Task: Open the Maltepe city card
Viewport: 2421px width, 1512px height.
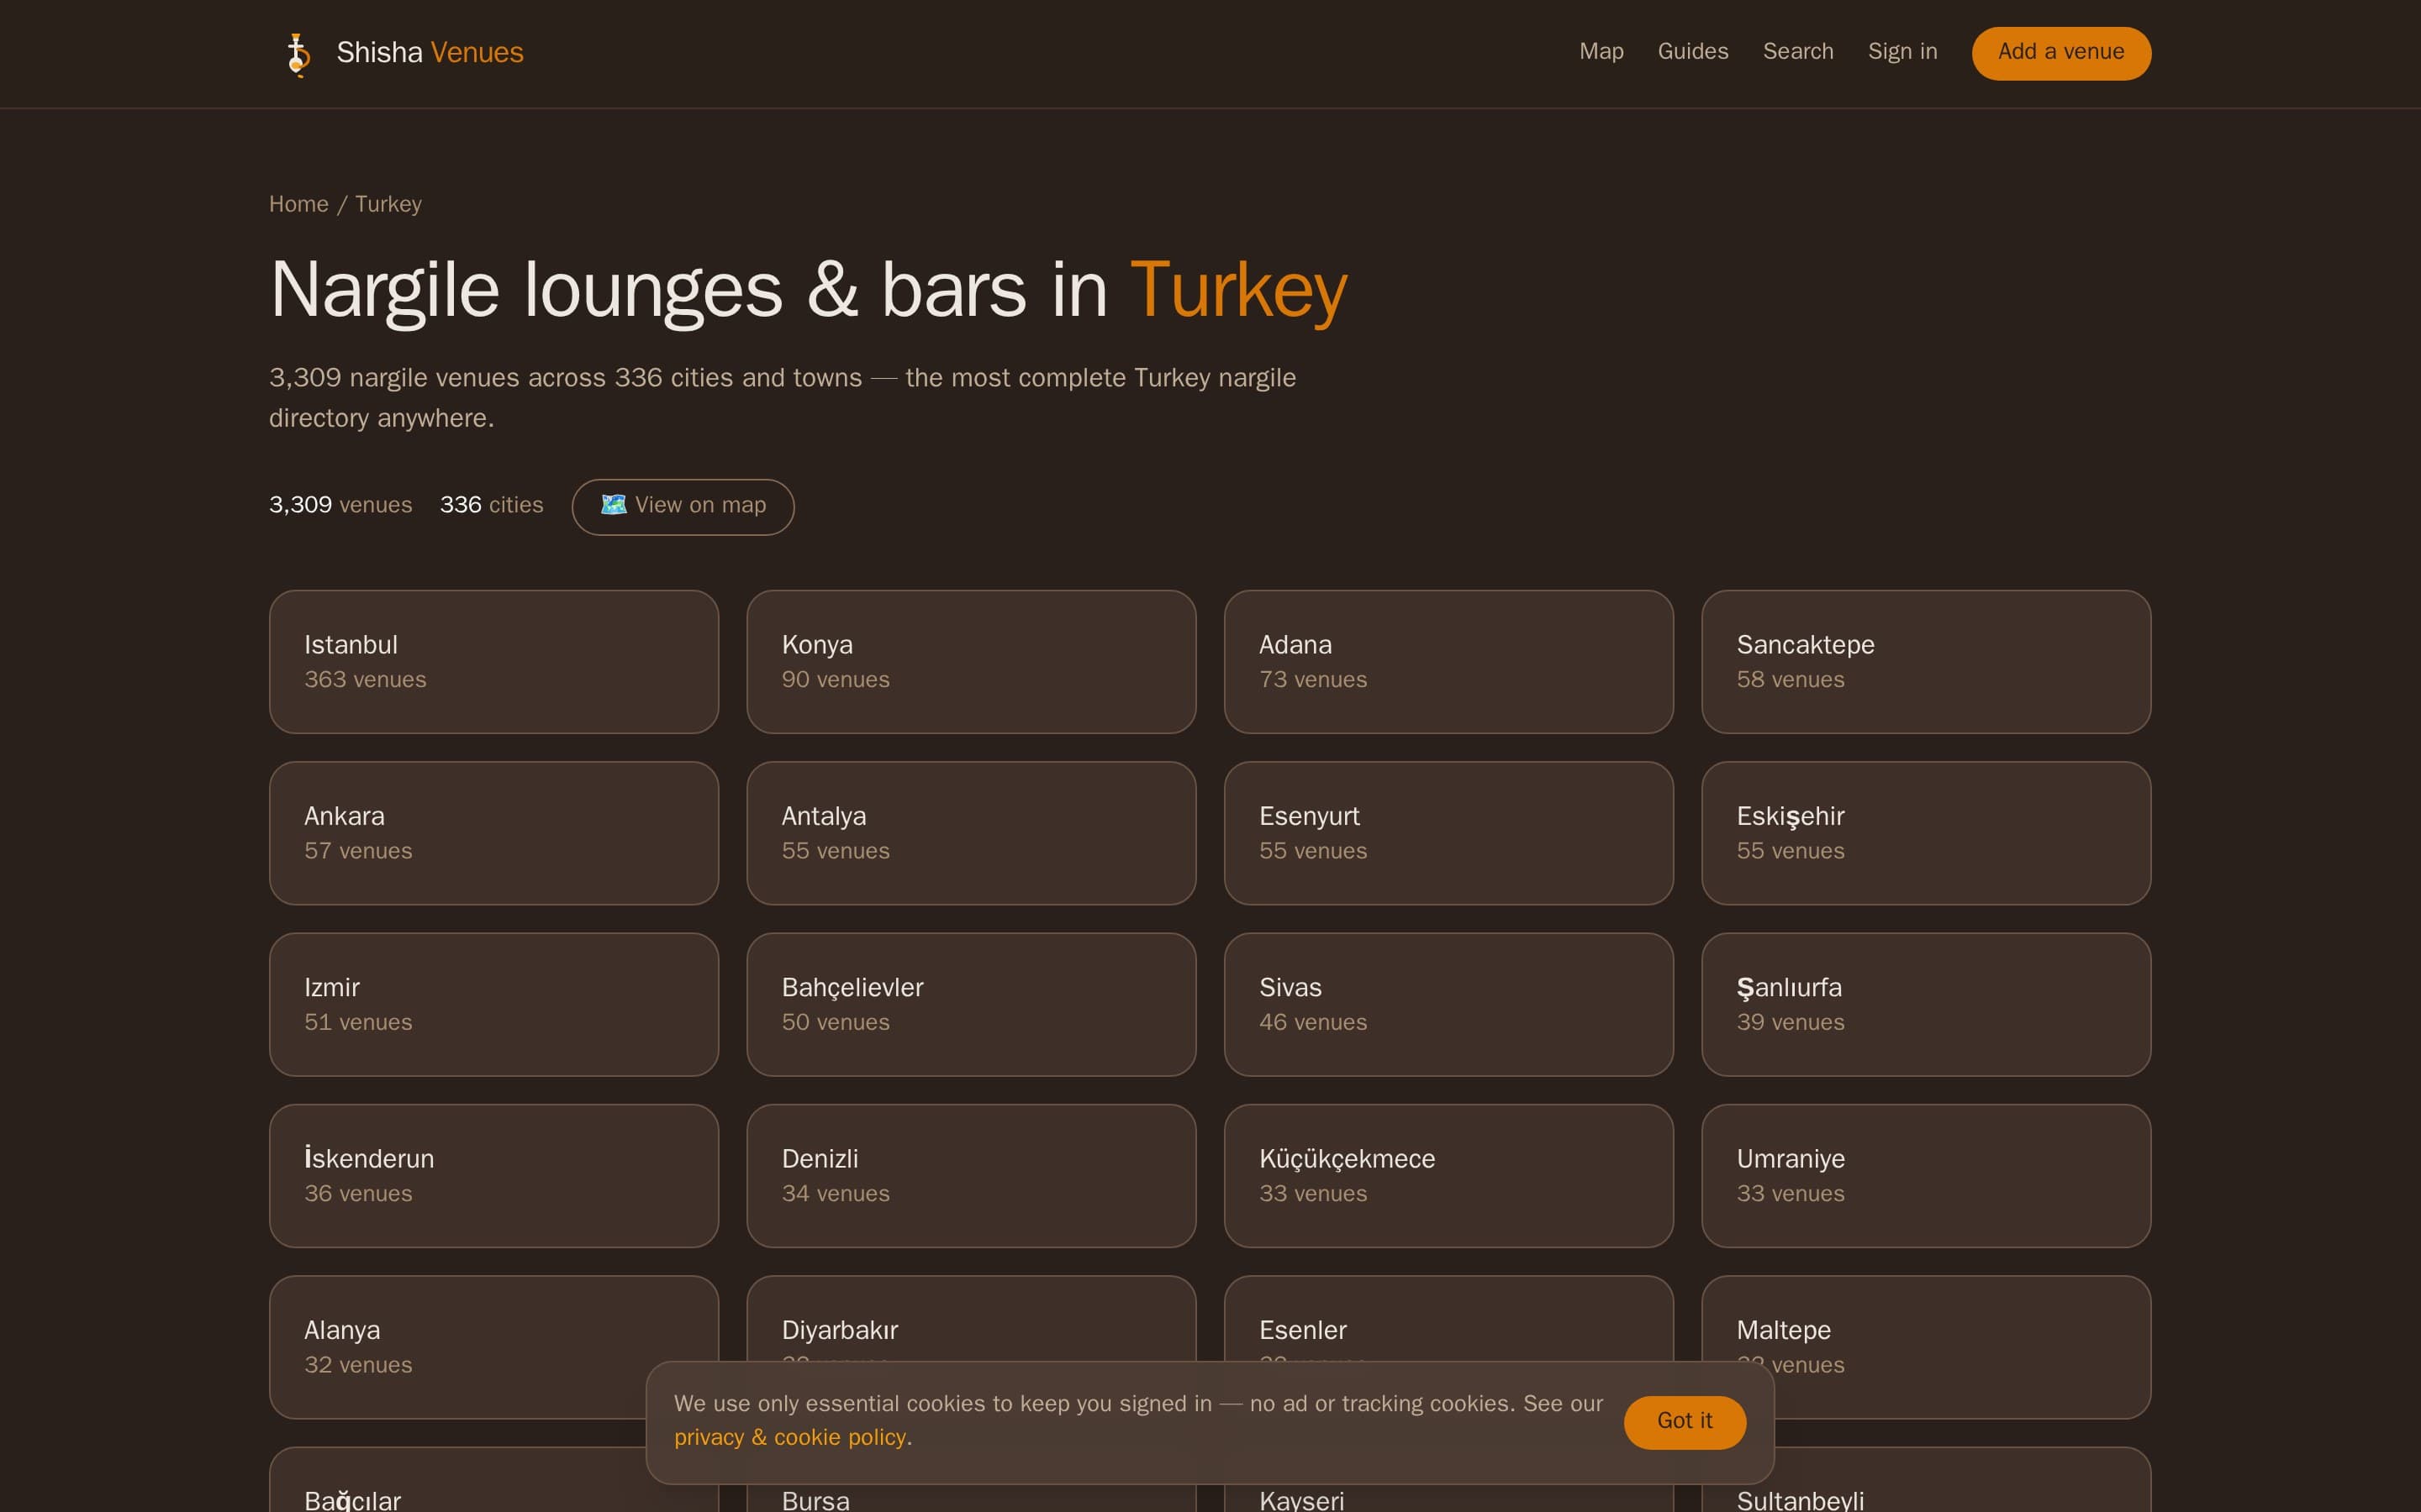Action: point(1926,1347)
